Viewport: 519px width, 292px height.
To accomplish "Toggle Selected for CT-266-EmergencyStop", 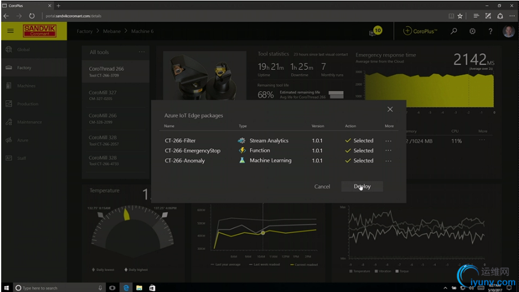I will [x=359, y=151].
